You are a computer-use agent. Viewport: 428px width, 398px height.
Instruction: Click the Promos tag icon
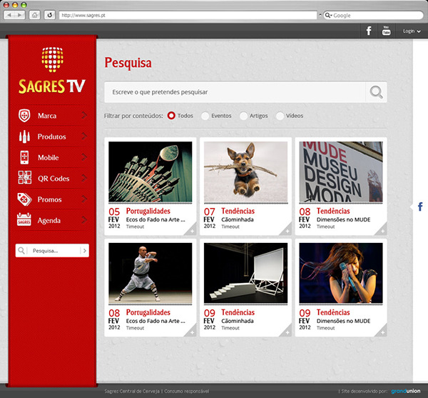[24, 199]
